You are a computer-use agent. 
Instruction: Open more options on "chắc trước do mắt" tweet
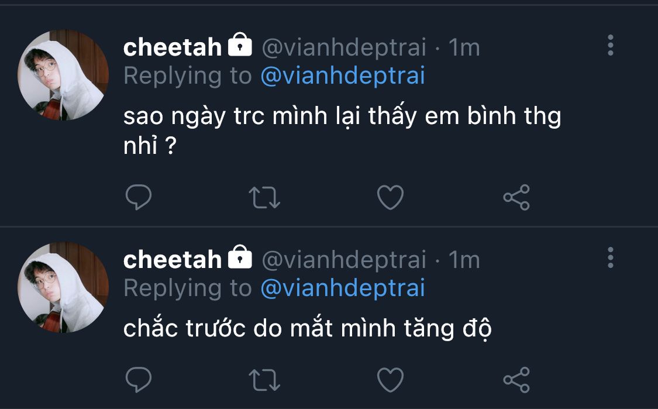611,257
